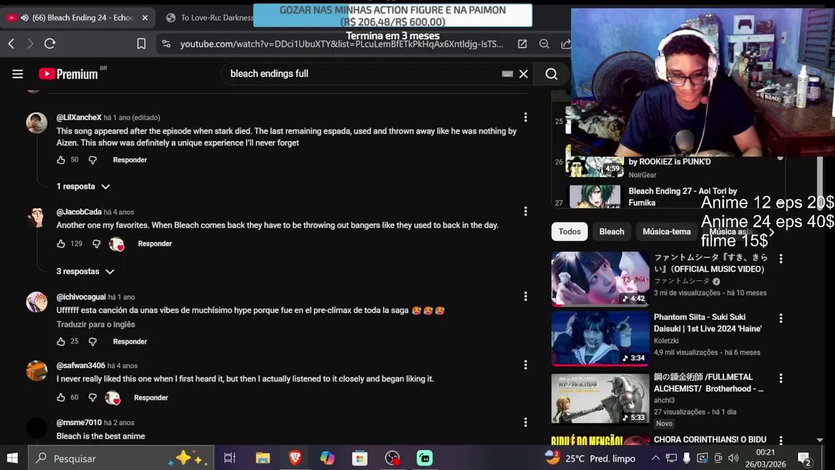This screenshot has width=835, height=470.
Task: Open options menu for @LilXancheX comment
Action: [x=525, y=117]
